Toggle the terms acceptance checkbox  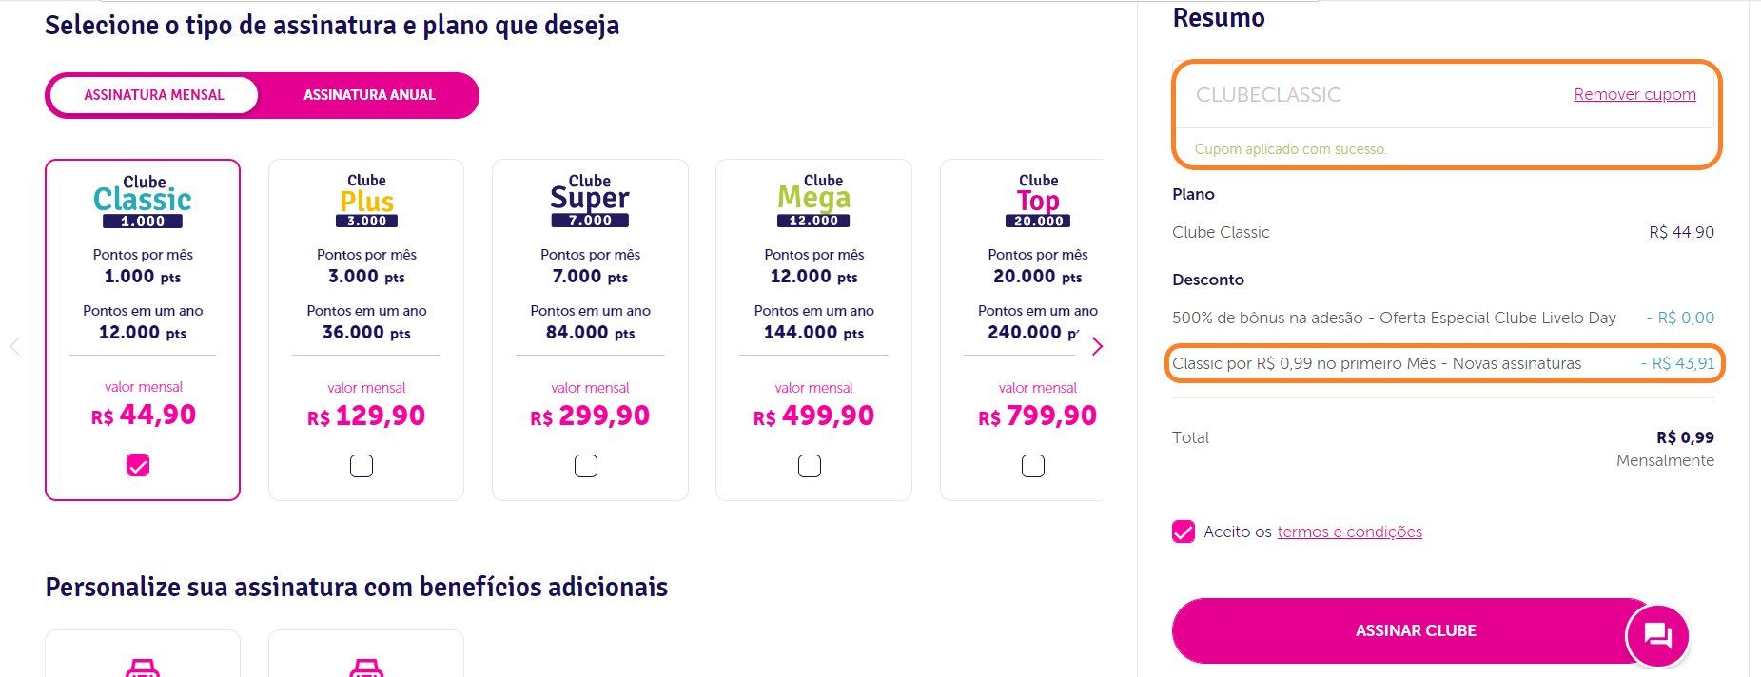click(1184, 532)
